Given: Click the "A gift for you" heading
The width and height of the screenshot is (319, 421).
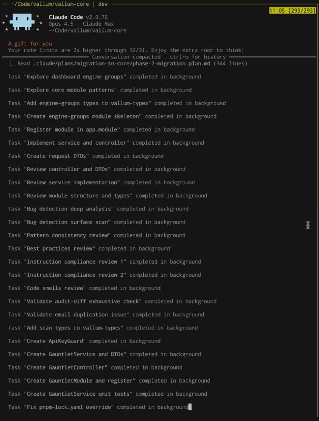Looking at the screenshot, I should 30,44.
